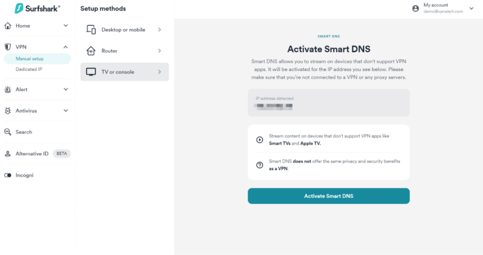
Task: Open the My account dropdown arrow
Action: tap(472, 8)
